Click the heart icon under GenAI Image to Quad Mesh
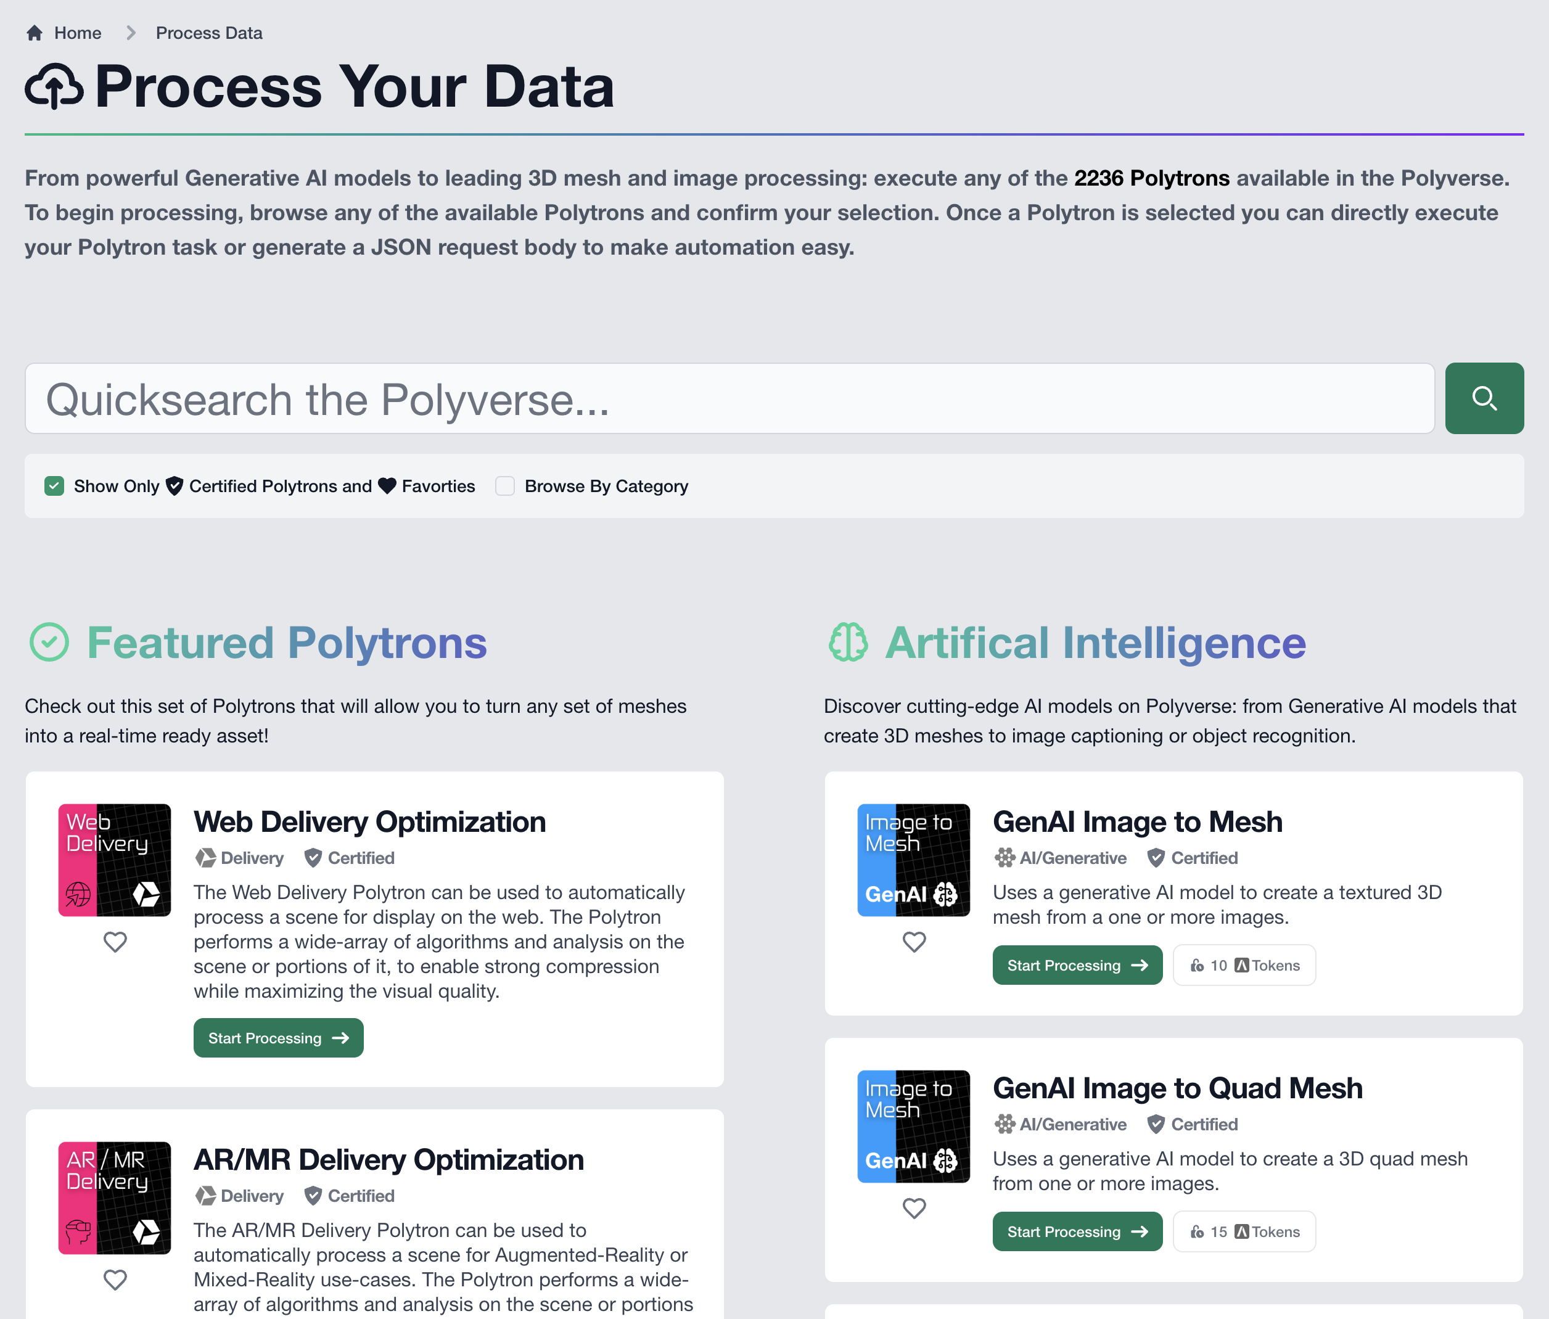 pos(913,1207)
